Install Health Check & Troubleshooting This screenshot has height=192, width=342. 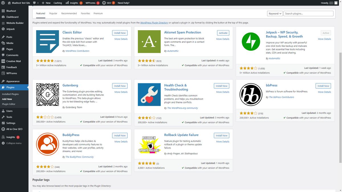point(221,86)
